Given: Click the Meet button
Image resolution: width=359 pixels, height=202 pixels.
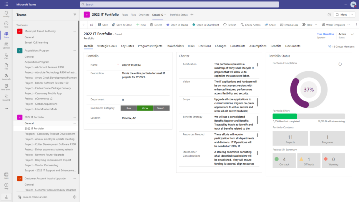Looking at the screenshot, I should coord(341,15).
